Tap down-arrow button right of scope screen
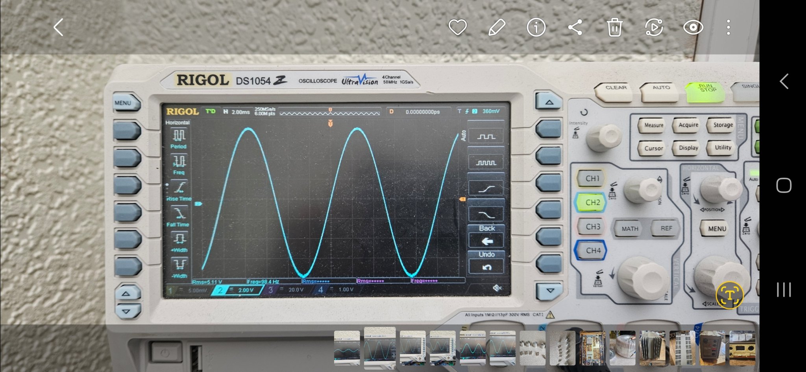The image size is (806, 372). [549, 291]
